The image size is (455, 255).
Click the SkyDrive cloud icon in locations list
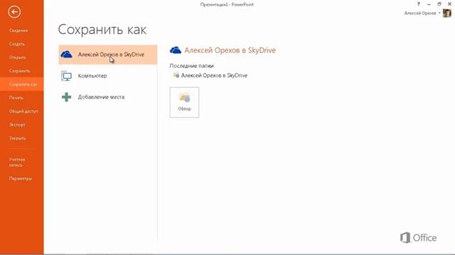pyautogui.click(x=66, y=55)
